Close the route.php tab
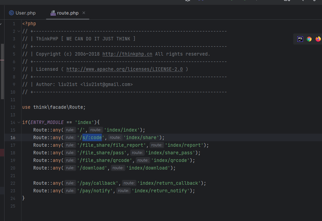 pyautogui.click(x=84, y=13)
